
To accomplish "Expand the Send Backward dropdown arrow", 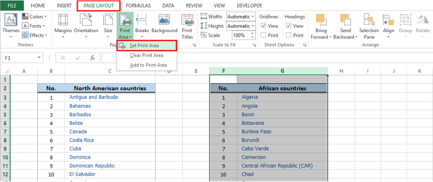I will (x=356, y=37).
